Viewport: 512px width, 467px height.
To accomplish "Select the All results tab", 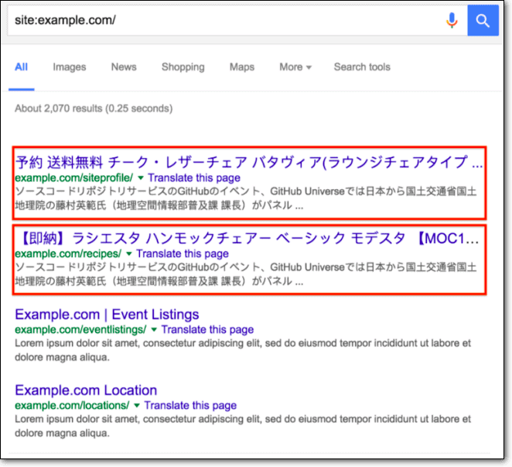I will (x=21, y=67).
